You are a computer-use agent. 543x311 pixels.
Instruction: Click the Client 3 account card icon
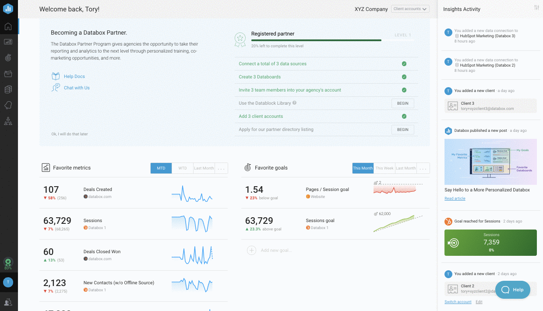click(x=452, y=106)
